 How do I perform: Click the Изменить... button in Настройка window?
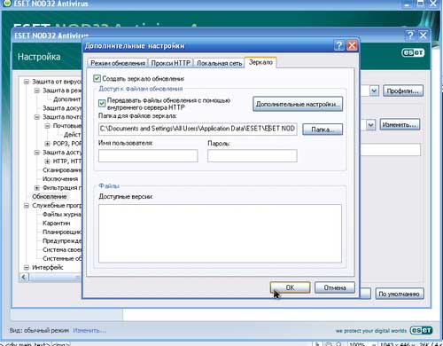(400, 124)
